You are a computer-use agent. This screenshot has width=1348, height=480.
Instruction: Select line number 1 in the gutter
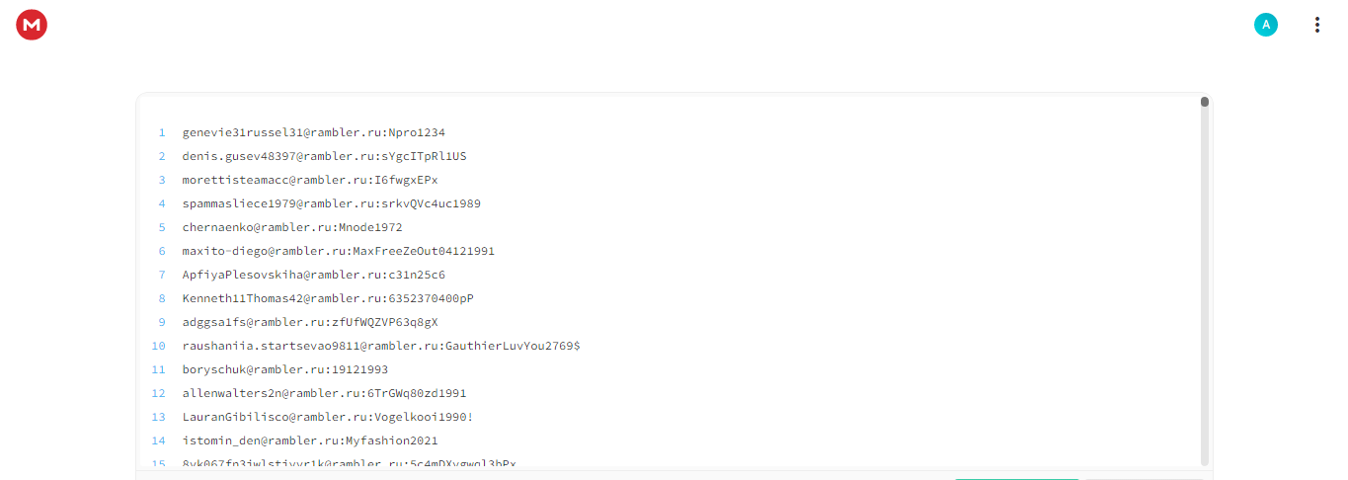pyautogui.click(x=162, y=132)
